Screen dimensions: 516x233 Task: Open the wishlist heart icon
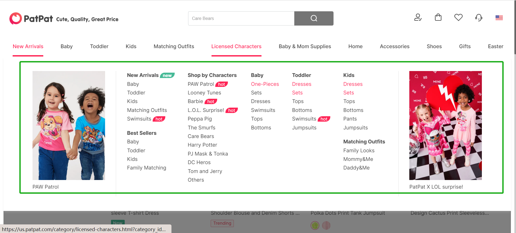458,17
